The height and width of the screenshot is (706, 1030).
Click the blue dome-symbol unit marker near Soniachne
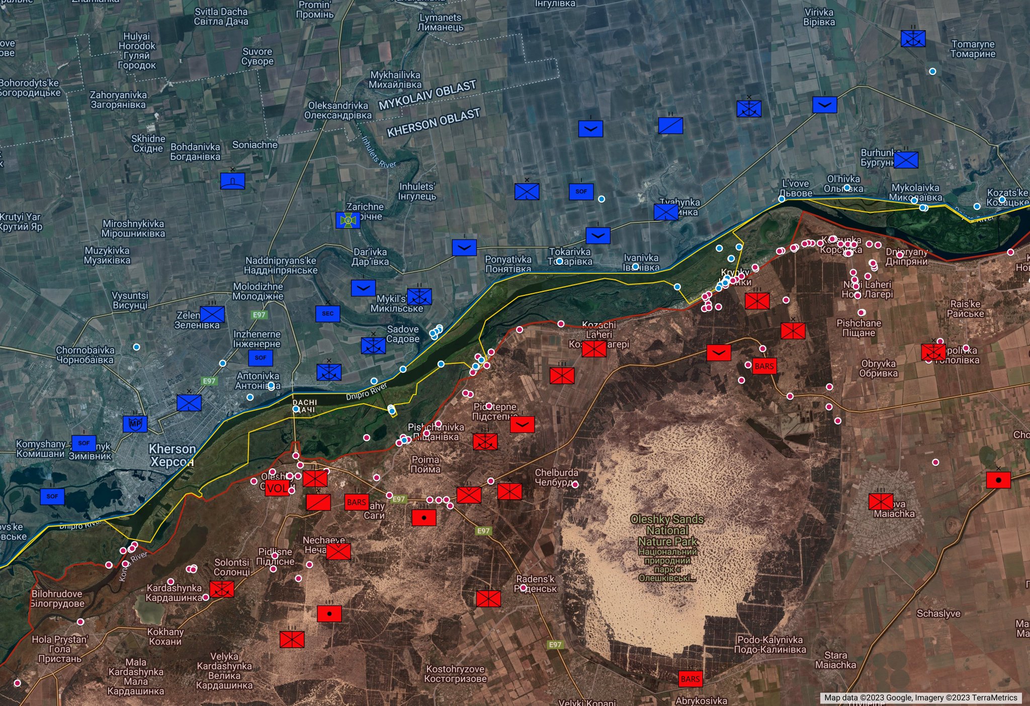(x=232, y=181)
